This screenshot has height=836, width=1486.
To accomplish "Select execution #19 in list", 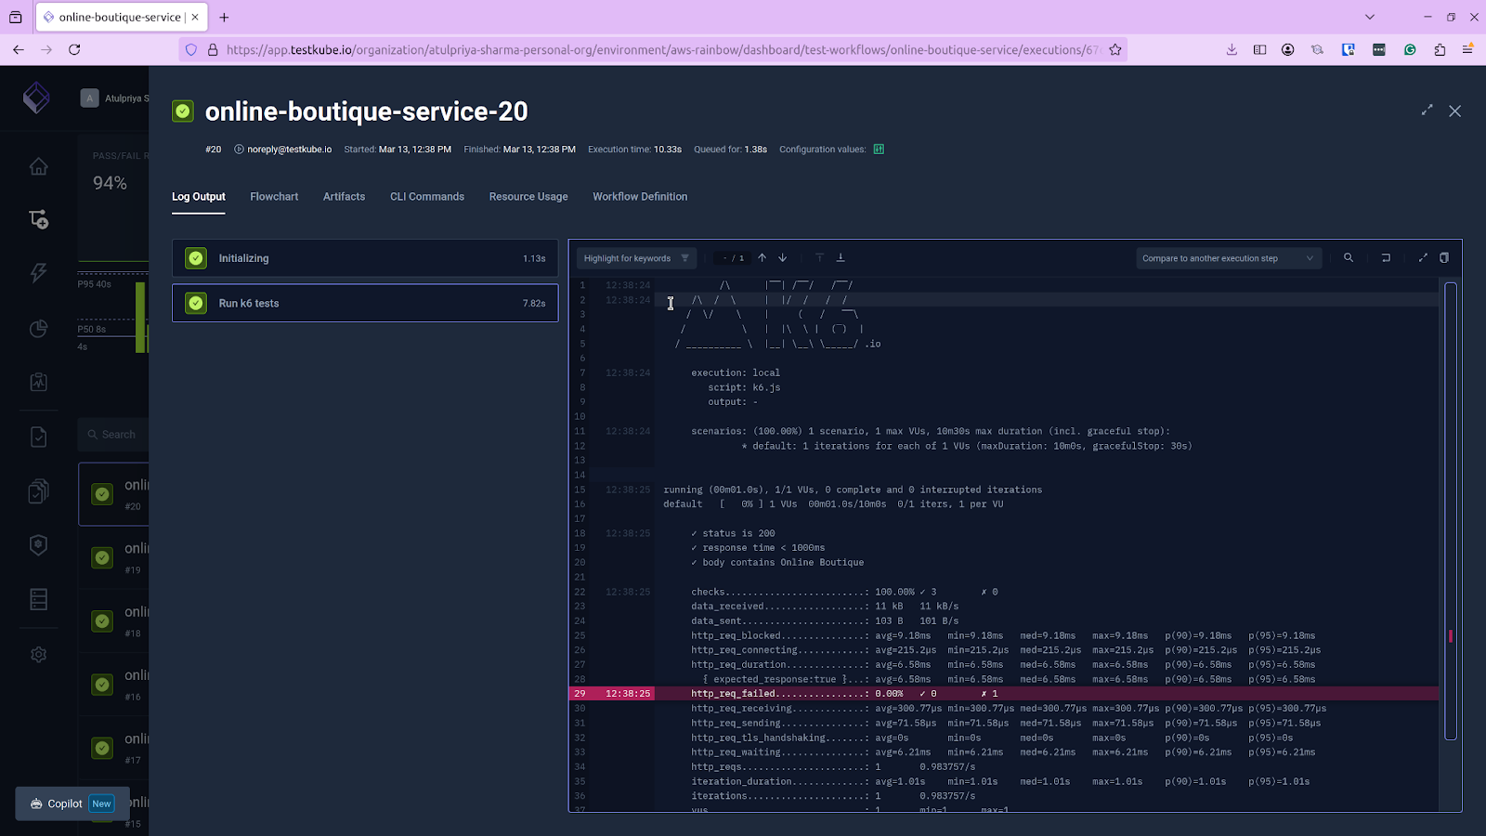I will click(x=113, y=557).
